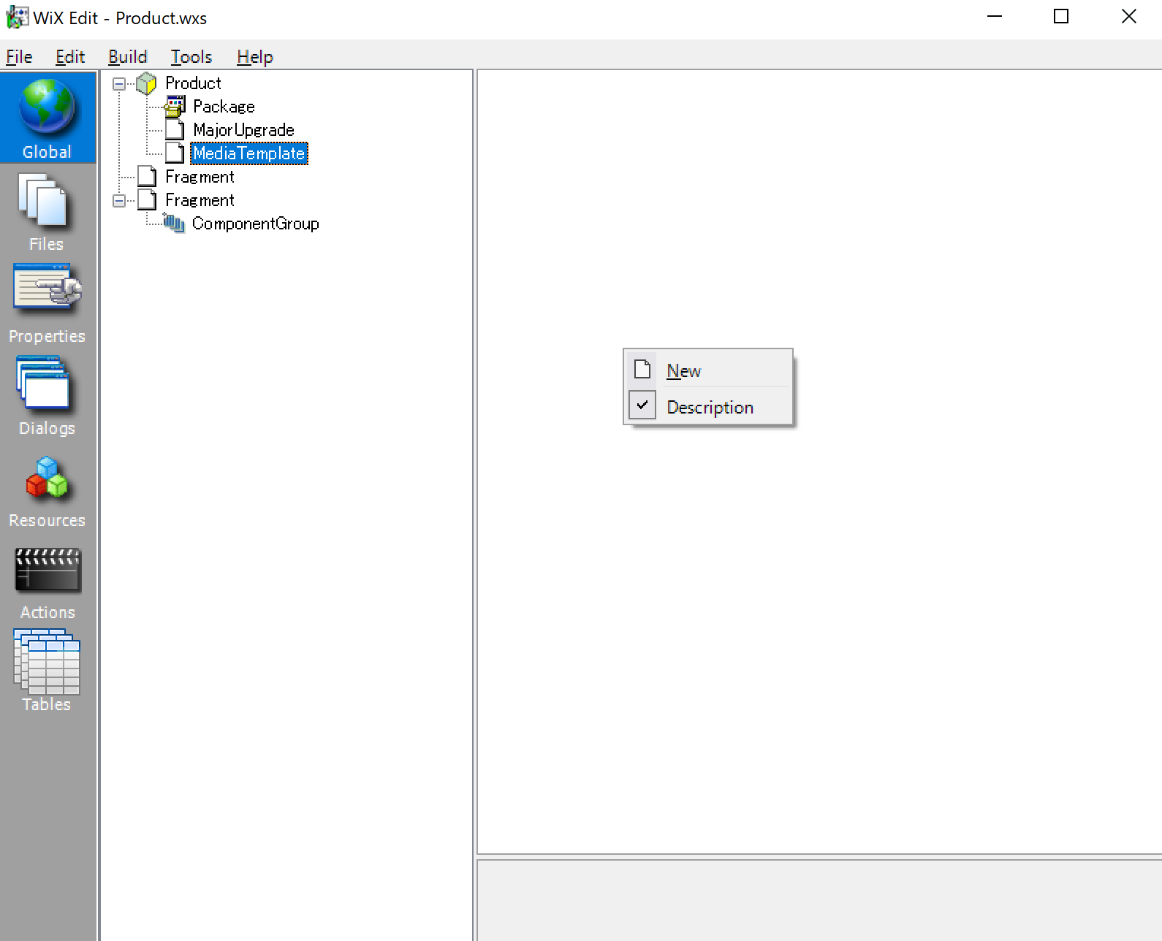Click the Package node icon
1162x941 pixels.
[175, 107]
